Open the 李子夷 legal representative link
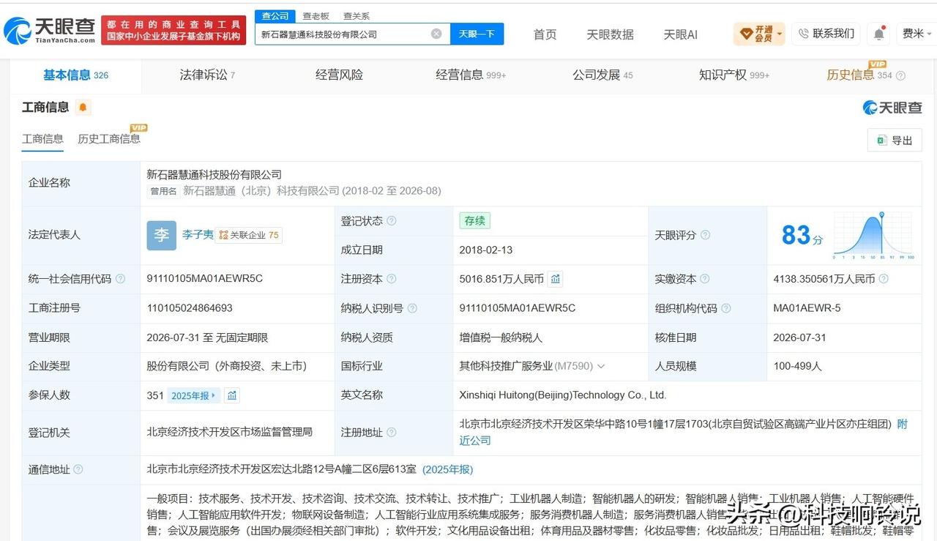The width and height of the screenshot is (937, 541). coord(198,235)
